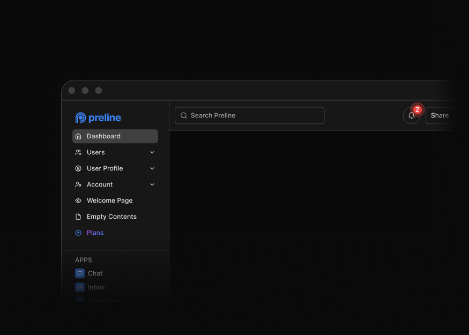Click the search magnifier icon
This screenshot has height=335, width=469.
pos(184,115)
